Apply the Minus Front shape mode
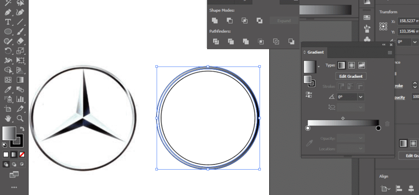419x195 pixels. point(230,20)
